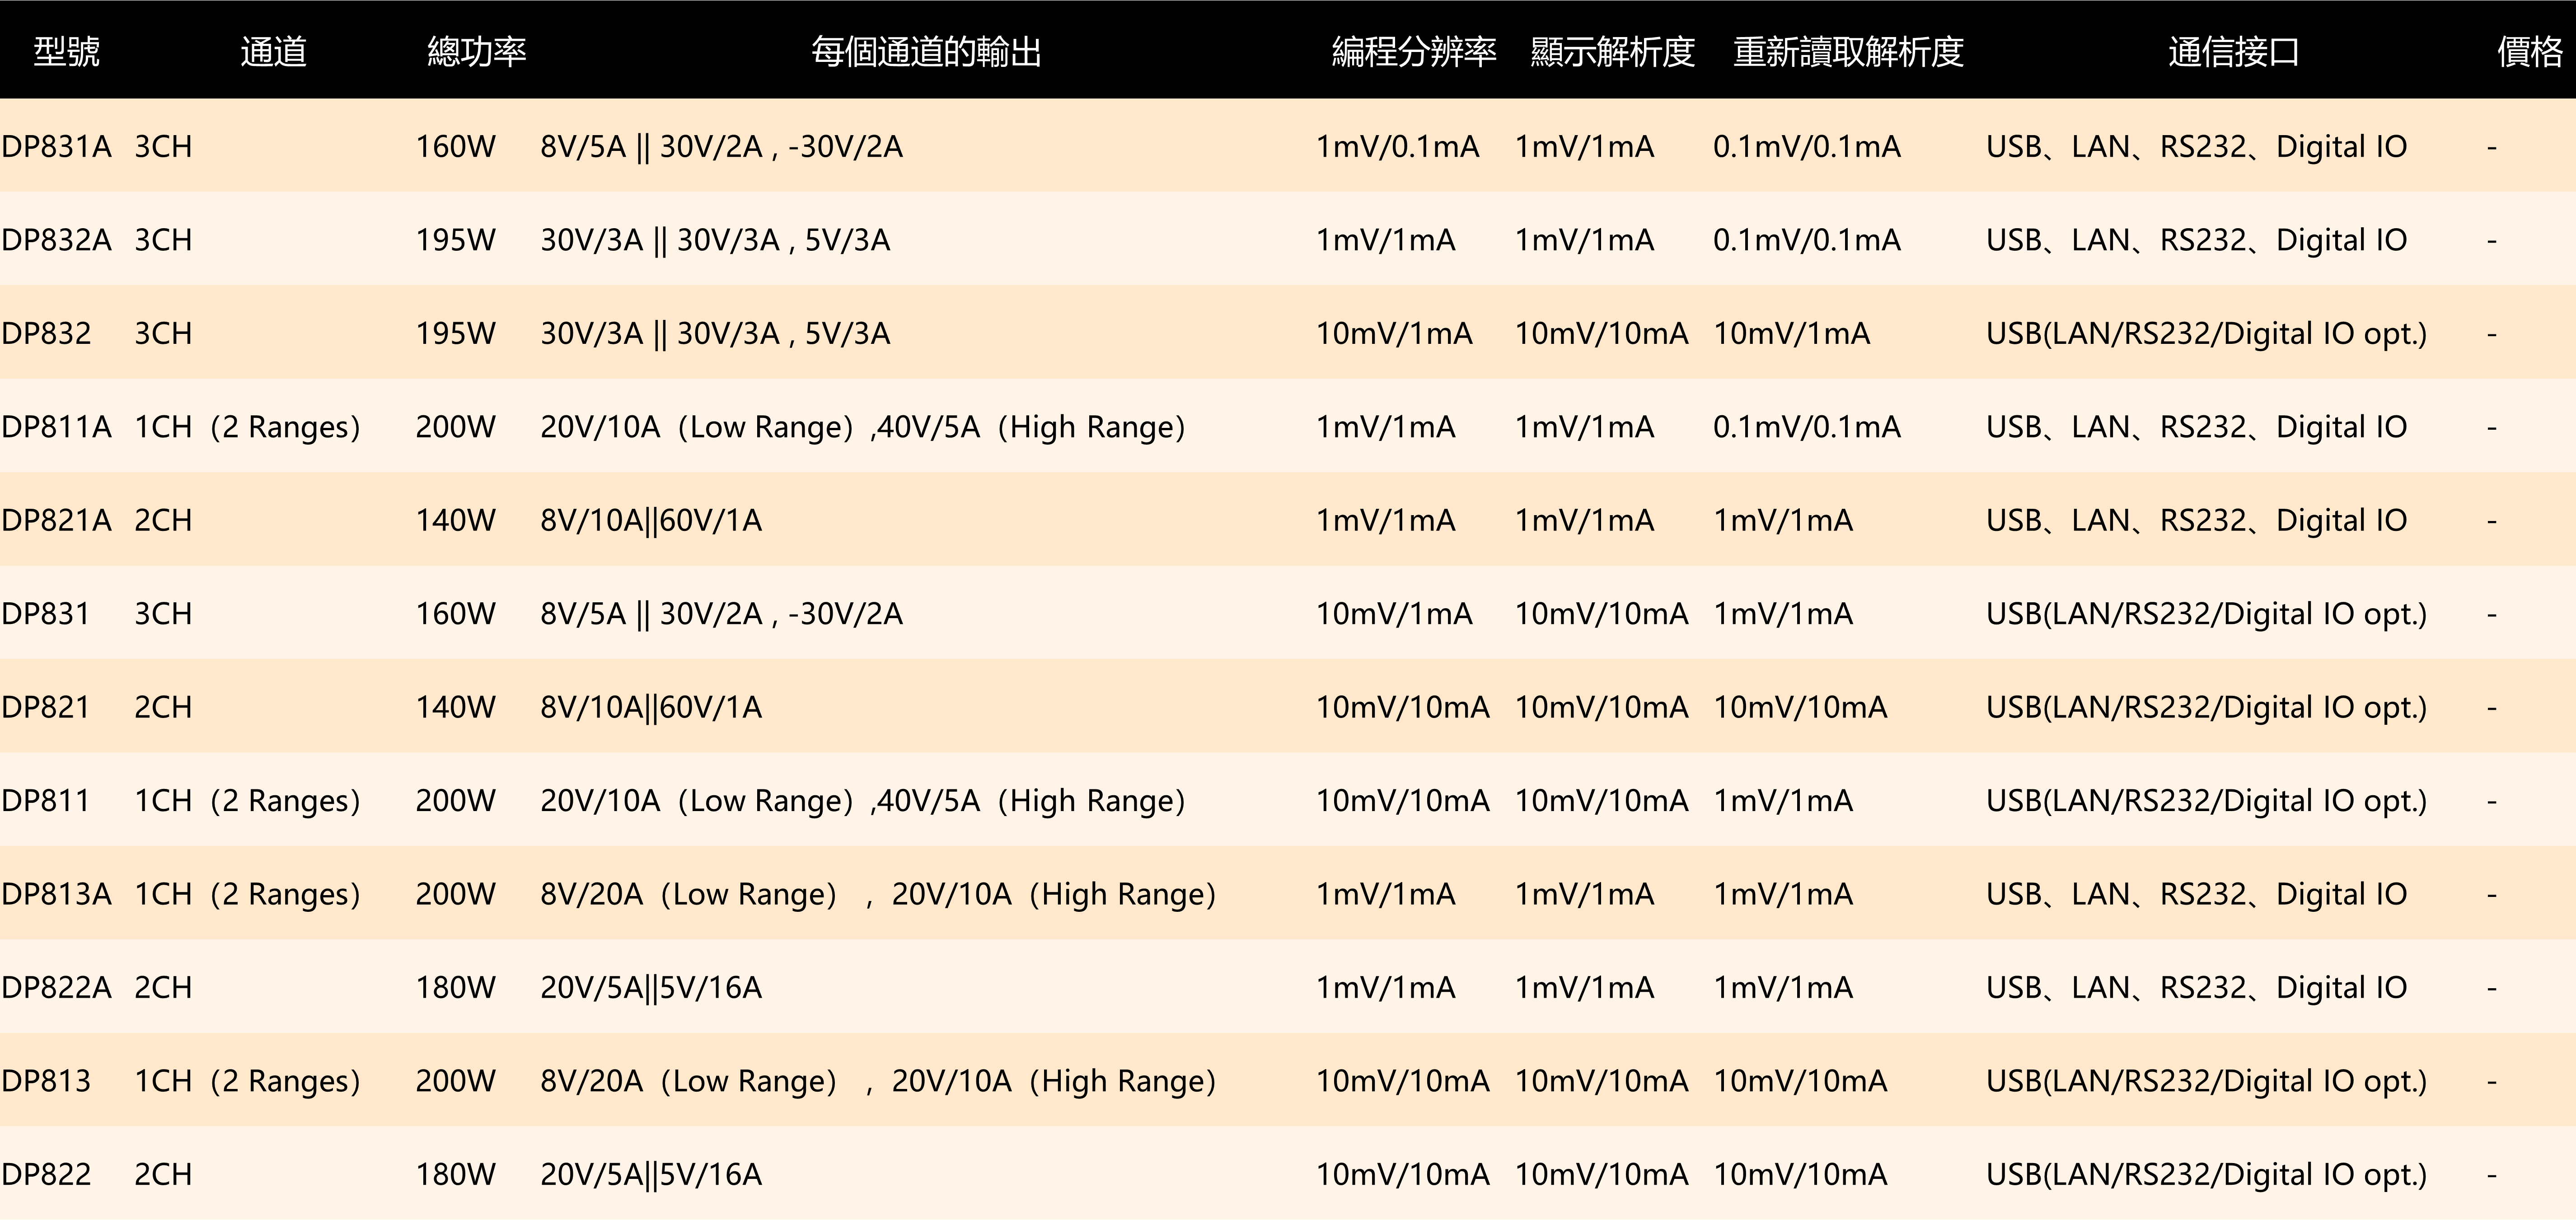Screen dimensions: 2576x1220
Task: Click 20V/5A||5V/16A output in DP822 row
Action: (651, 1174)
